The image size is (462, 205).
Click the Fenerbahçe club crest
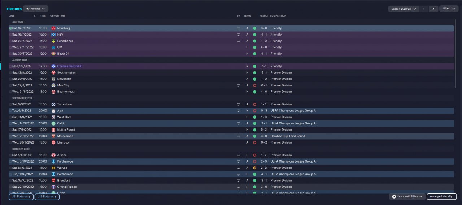point(53,41)
